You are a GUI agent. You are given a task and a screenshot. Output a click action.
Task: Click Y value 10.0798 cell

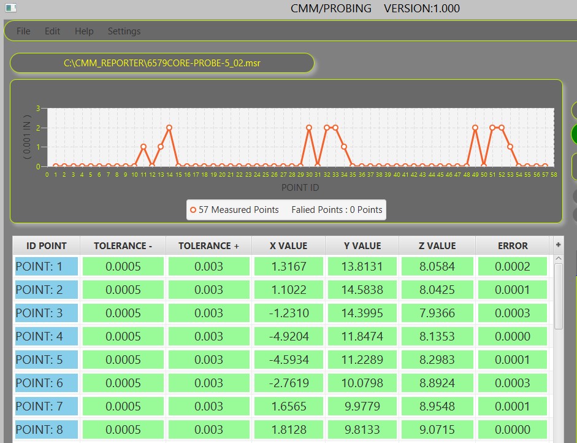coord(362,383)
